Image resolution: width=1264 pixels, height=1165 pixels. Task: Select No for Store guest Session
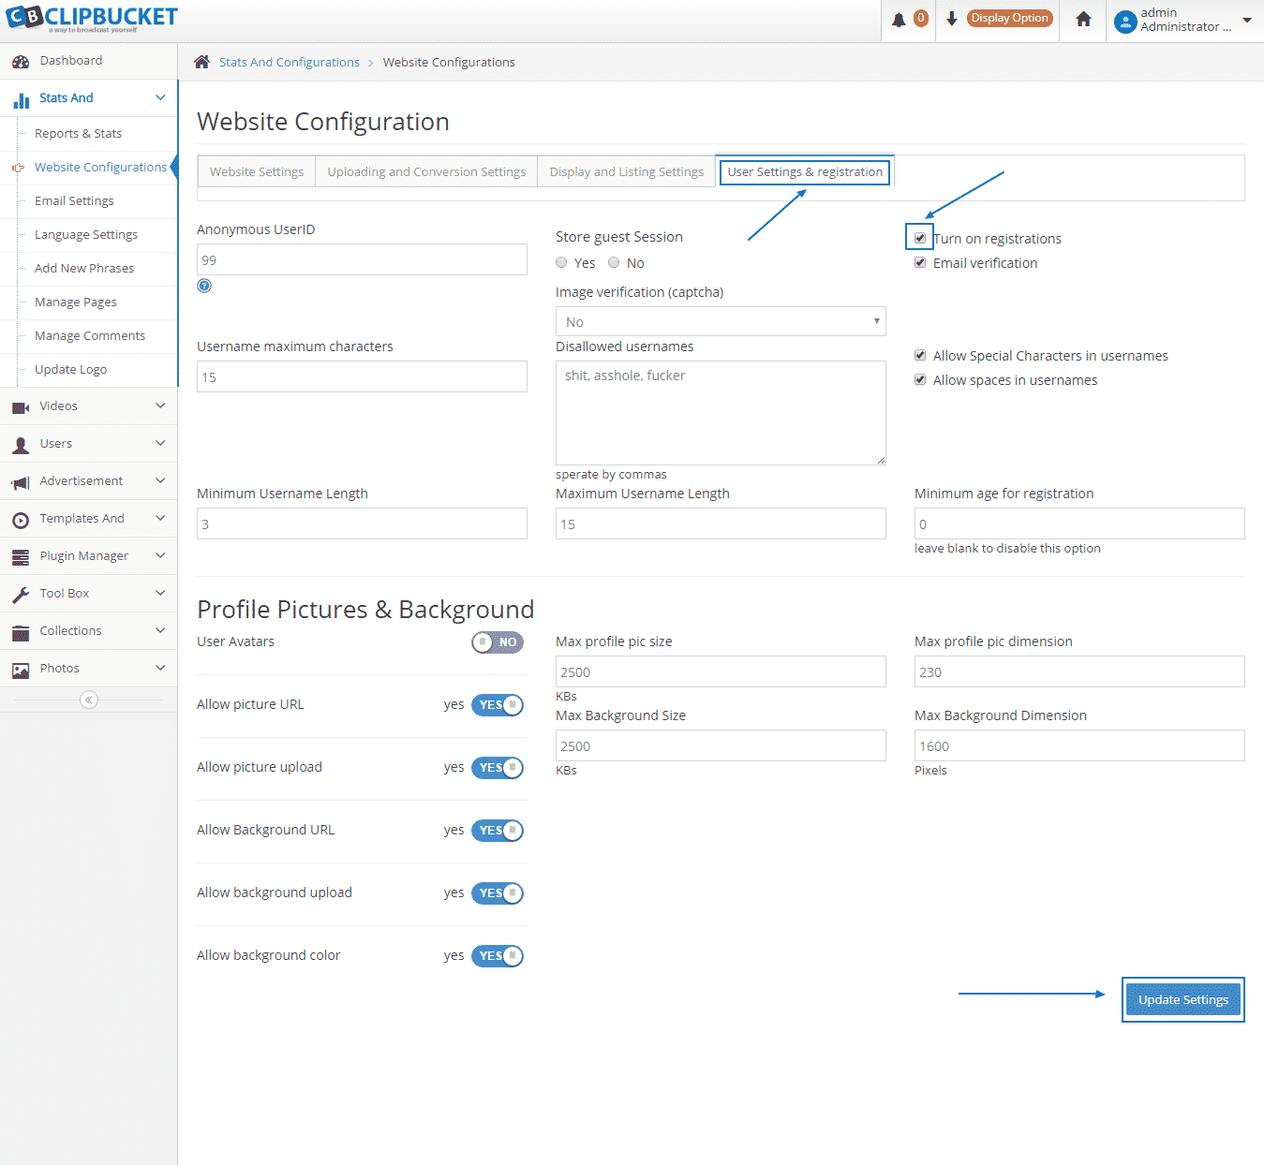point(614,262)
